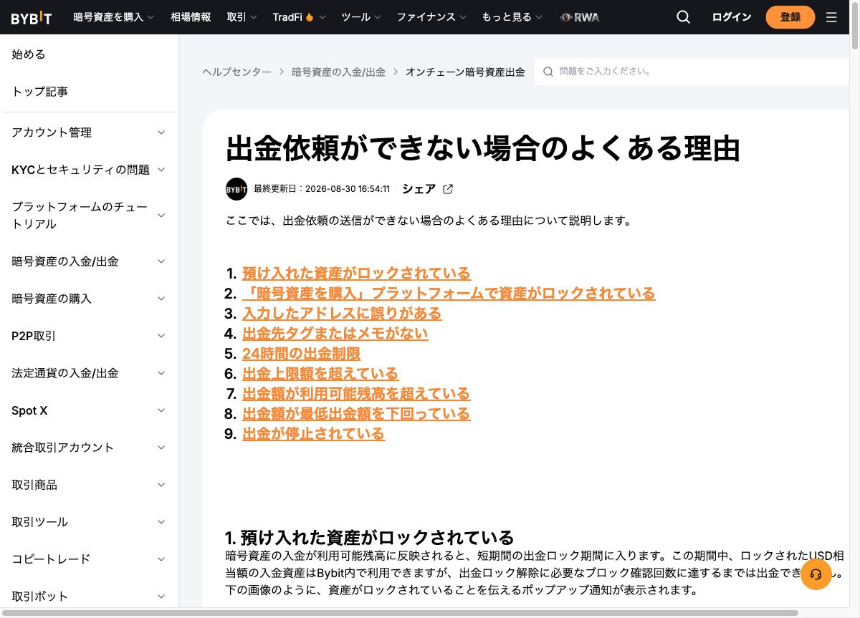Open ファイナンス dropdown menu

(431, 17)
